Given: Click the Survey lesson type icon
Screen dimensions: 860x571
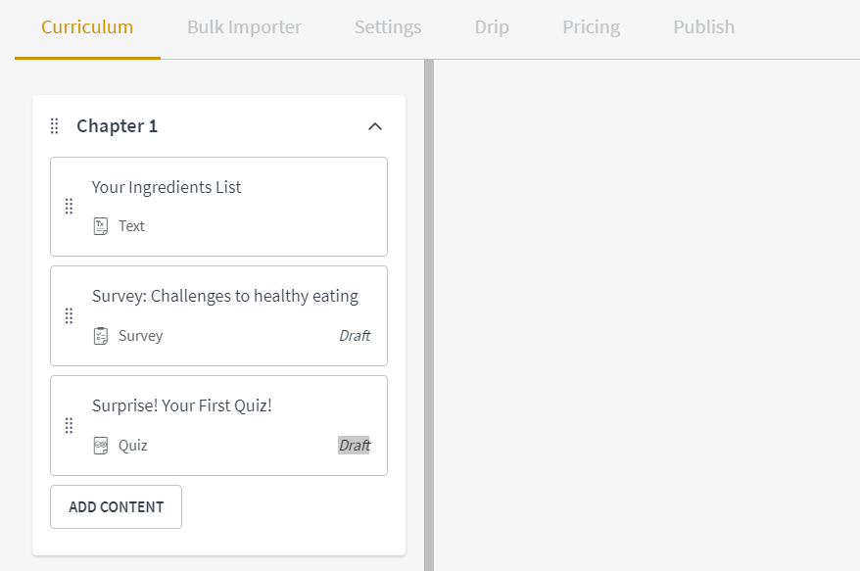Looking at the screenshot, I should point(100,336).
